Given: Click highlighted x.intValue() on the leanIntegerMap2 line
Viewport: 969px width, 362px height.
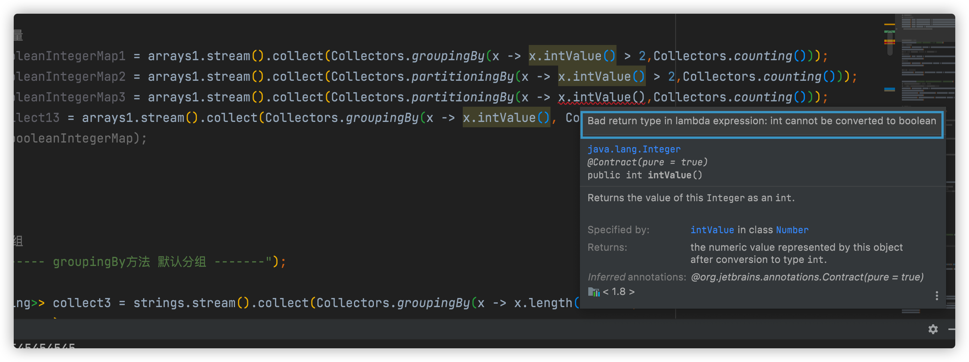Looking at the screenshot, I should [x=602, y=77].
